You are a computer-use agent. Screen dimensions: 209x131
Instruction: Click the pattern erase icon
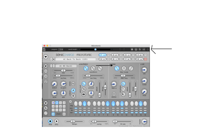46,113
